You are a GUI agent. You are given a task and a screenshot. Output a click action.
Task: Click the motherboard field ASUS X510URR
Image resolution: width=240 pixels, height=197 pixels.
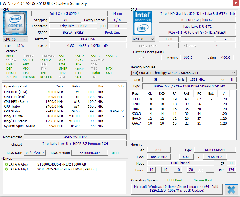pyautogui.click(x=75, y=137)
